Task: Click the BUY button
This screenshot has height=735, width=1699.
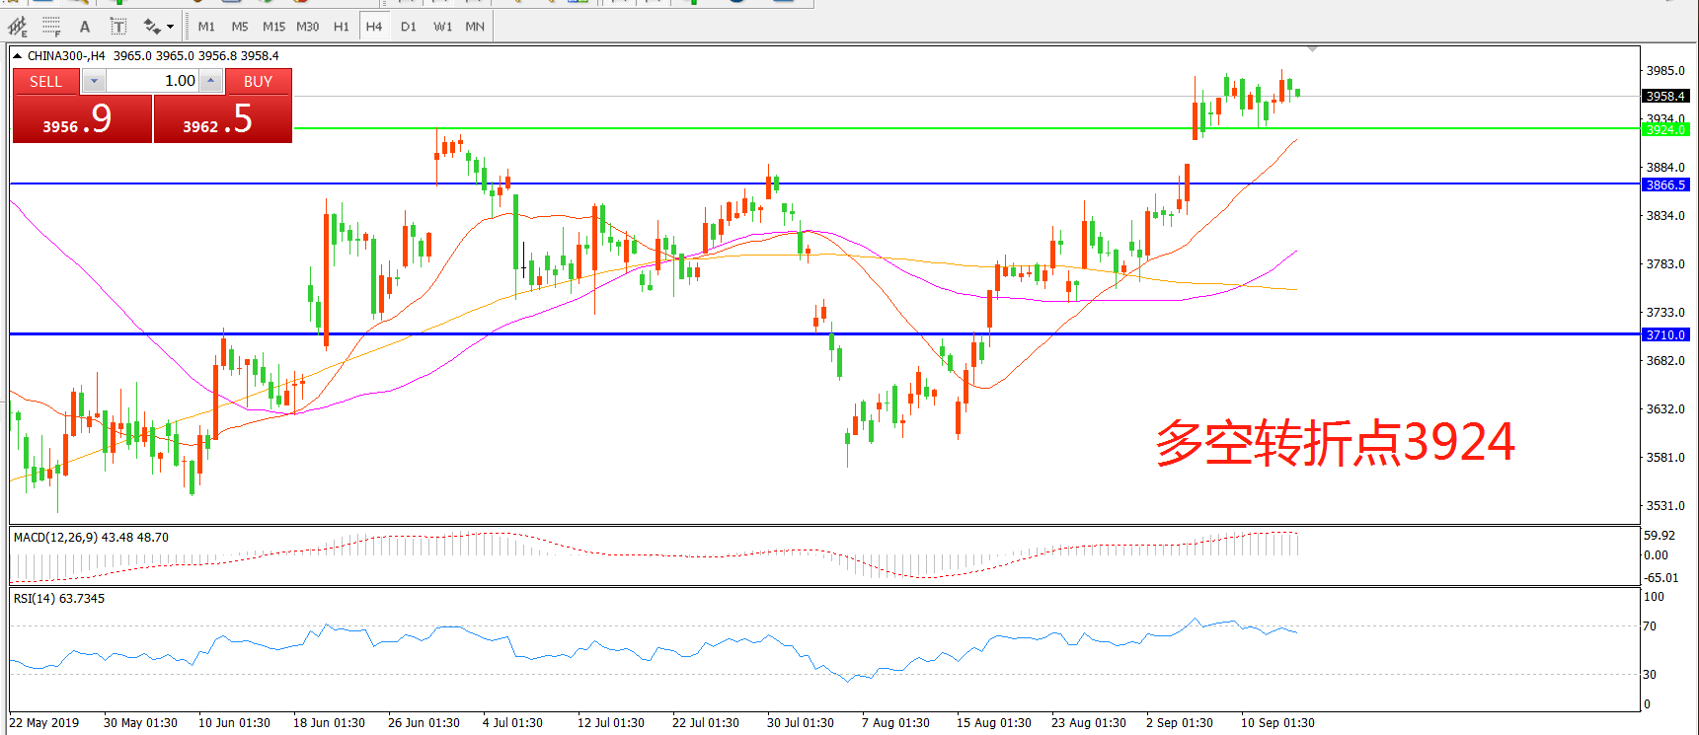Action: [258, 82]
